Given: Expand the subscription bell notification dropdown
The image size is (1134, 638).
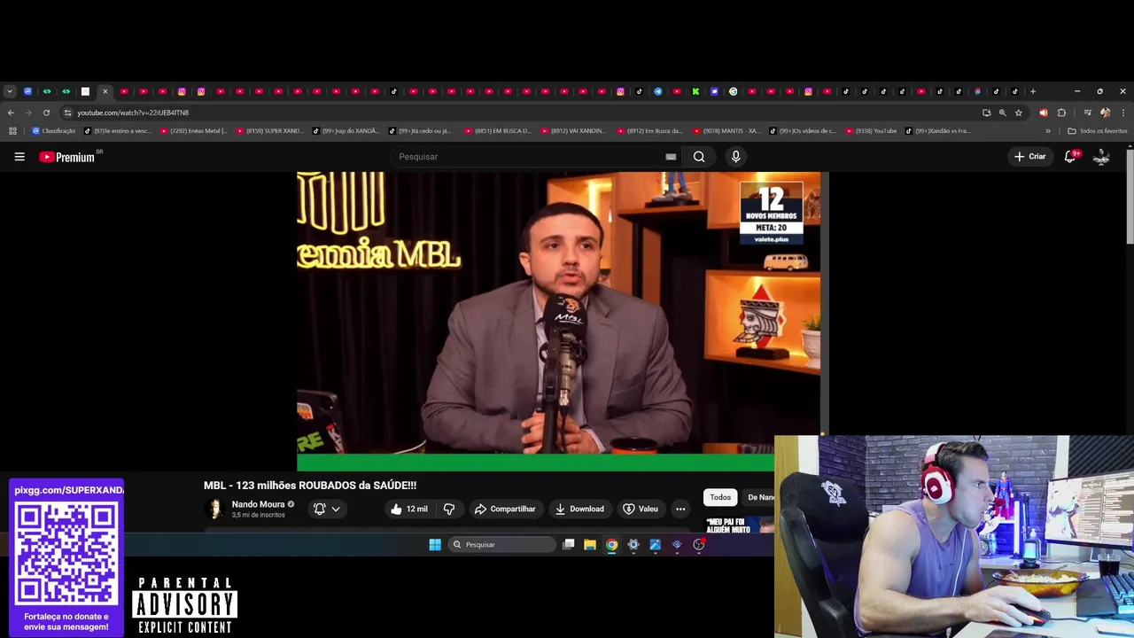Looking at the screenshot, I should 327,509.
